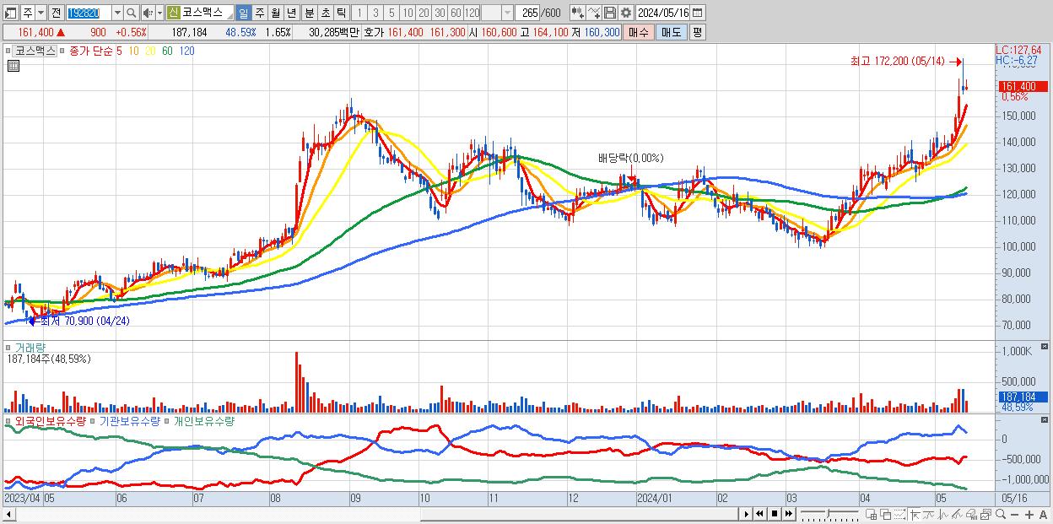Click the 기관보유수량 legend label
Viewport: 1053px width, 524px height.
pos(129,420)
